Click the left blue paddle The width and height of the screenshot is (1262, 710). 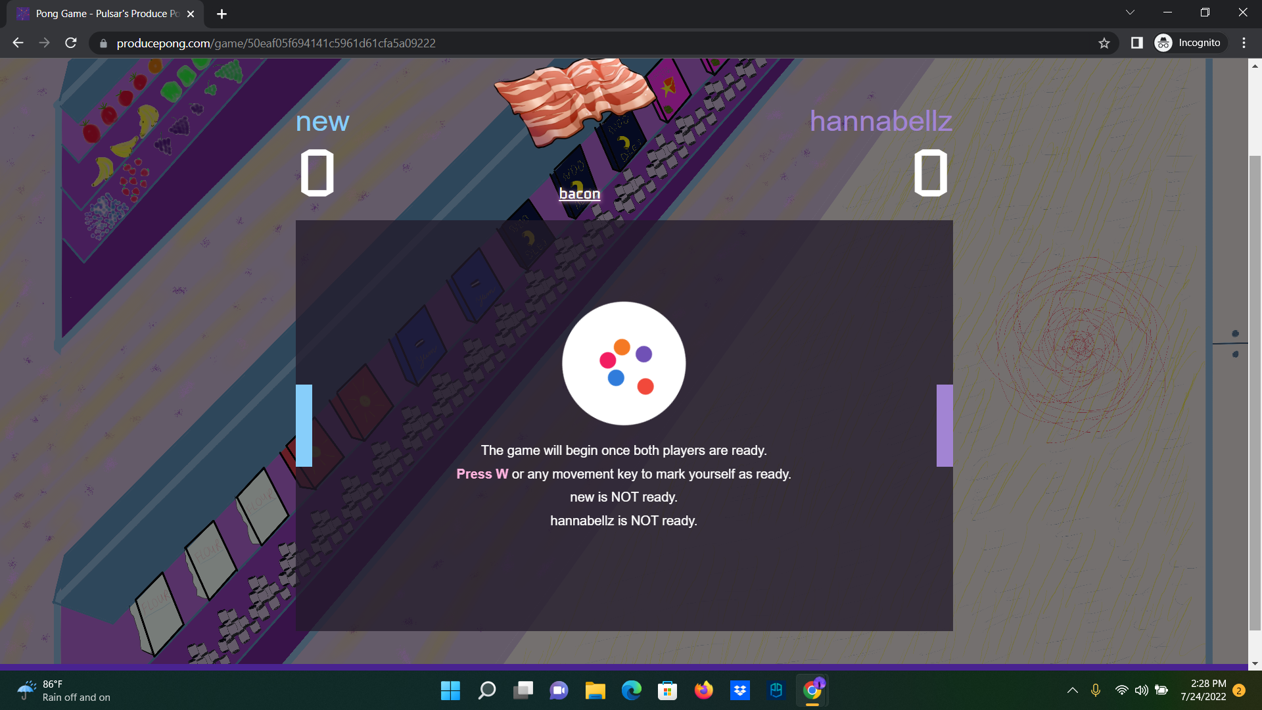(304, 425)
